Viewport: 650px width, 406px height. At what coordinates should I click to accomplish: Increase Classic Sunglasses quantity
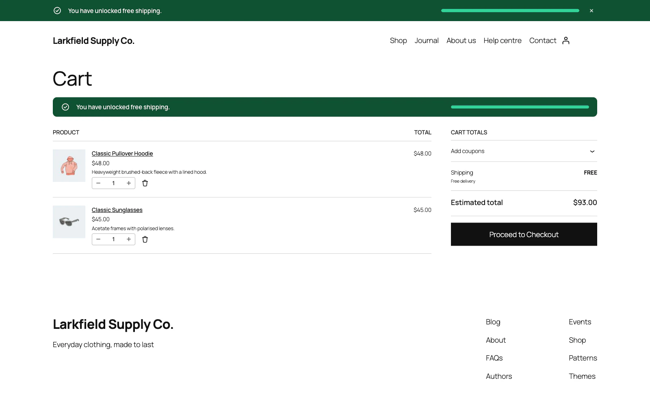pos(129,240)
